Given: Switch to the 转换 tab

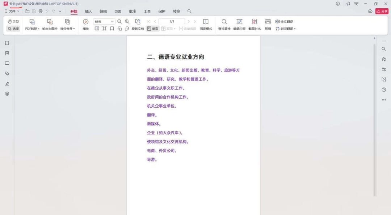Looking at the screenshot, I should click(x=177, y=12).
